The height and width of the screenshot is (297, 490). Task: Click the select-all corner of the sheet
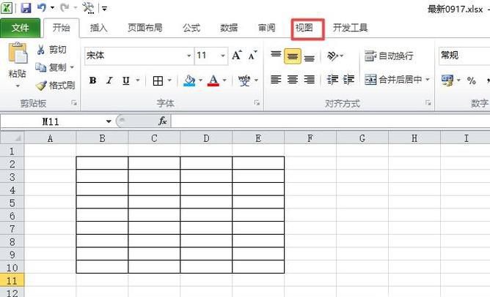[12, 138]
